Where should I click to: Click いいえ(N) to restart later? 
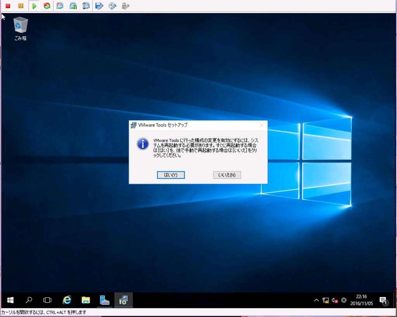227,175
